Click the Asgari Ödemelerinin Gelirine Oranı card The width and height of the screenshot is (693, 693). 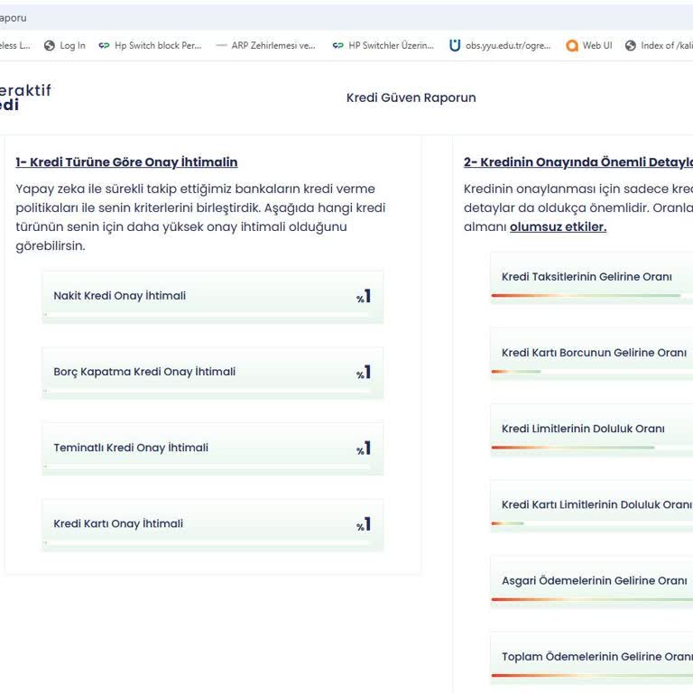click(593, 581)
